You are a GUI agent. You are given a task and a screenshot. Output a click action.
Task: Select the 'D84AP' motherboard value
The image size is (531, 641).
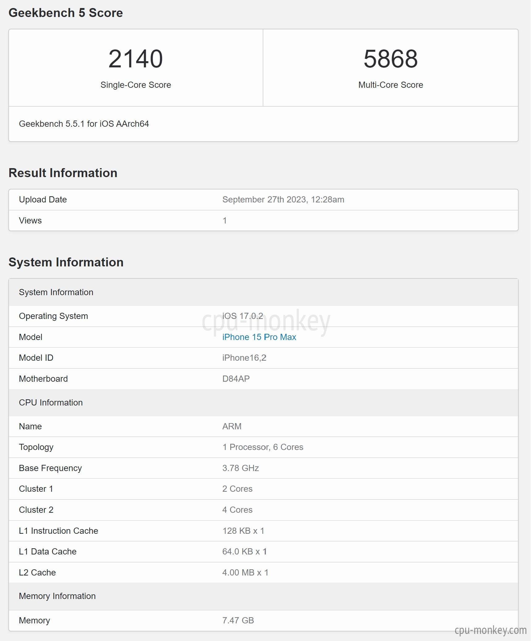(236, 379)
